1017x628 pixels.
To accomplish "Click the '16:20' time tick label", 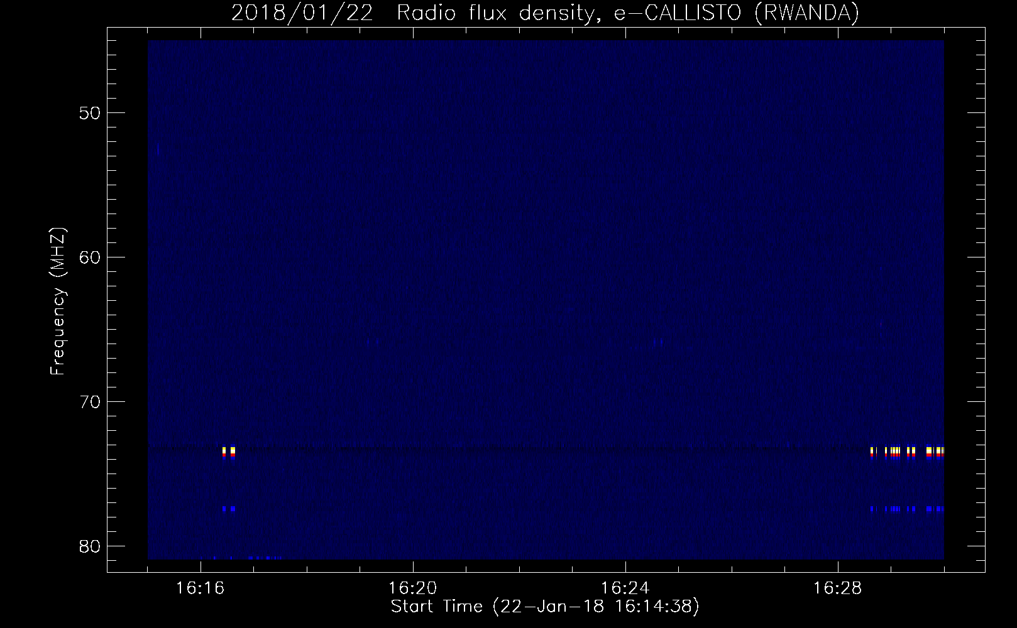I will tap(413, 588).
